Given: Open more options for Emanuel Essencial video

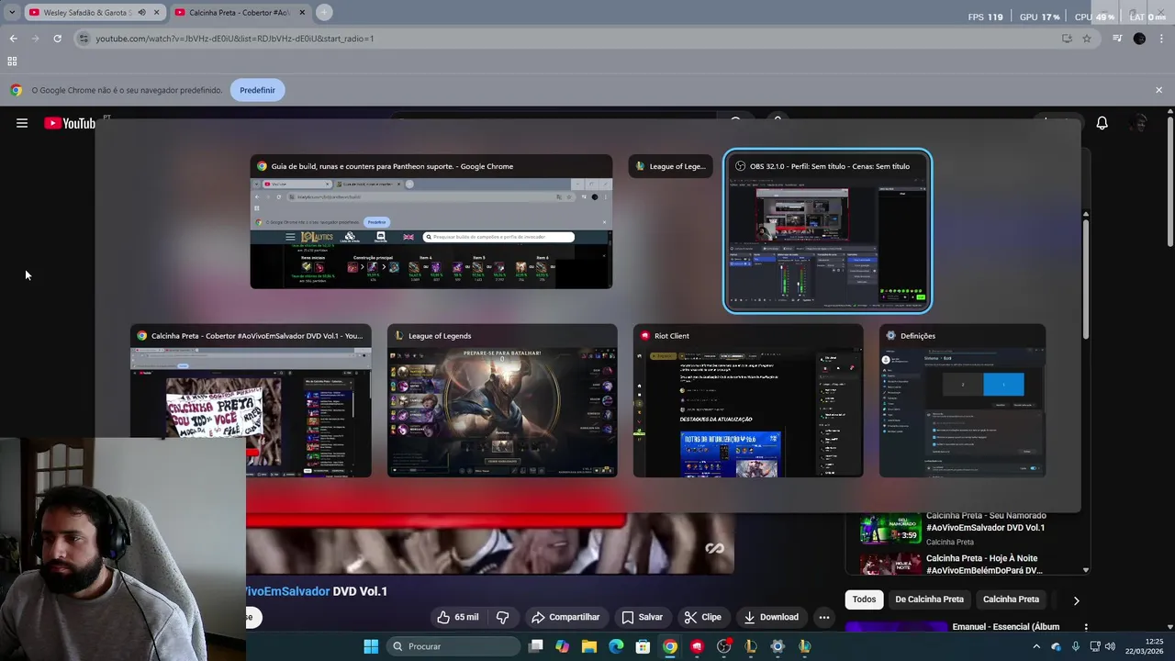Looking at the screenshot, I should click(1086, 627).
